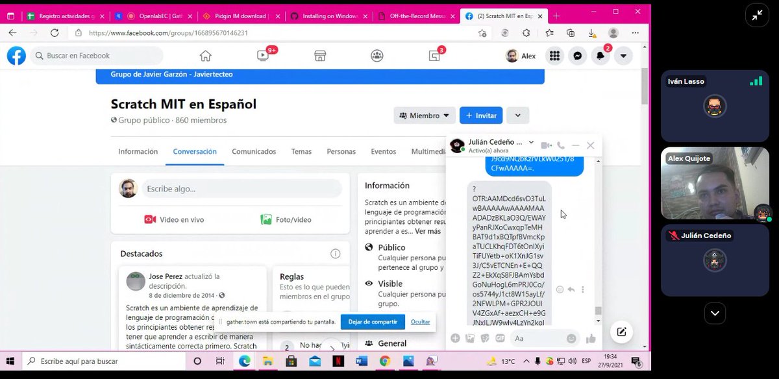Click the Escribe algo post field

[241, 189]
